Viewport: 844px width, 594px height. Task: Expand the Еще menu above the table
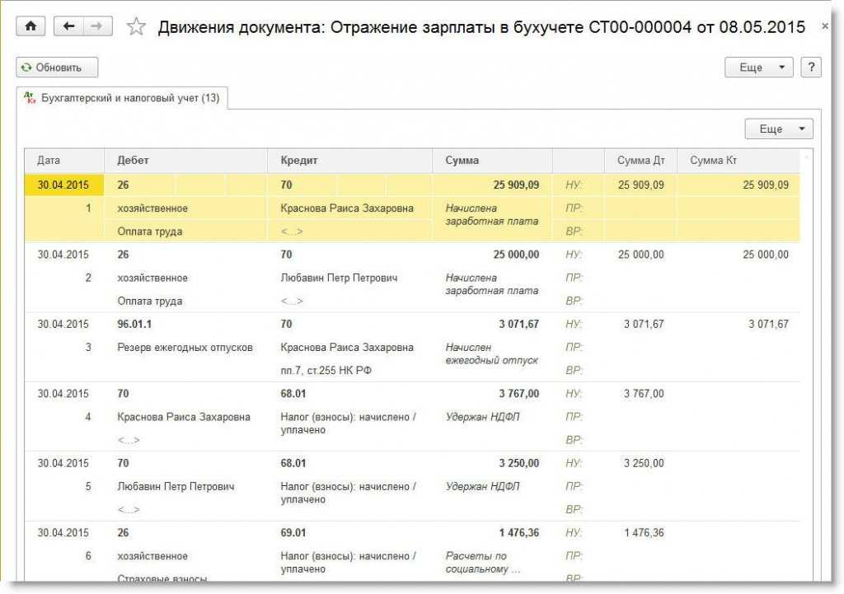(x=778, y=129)
